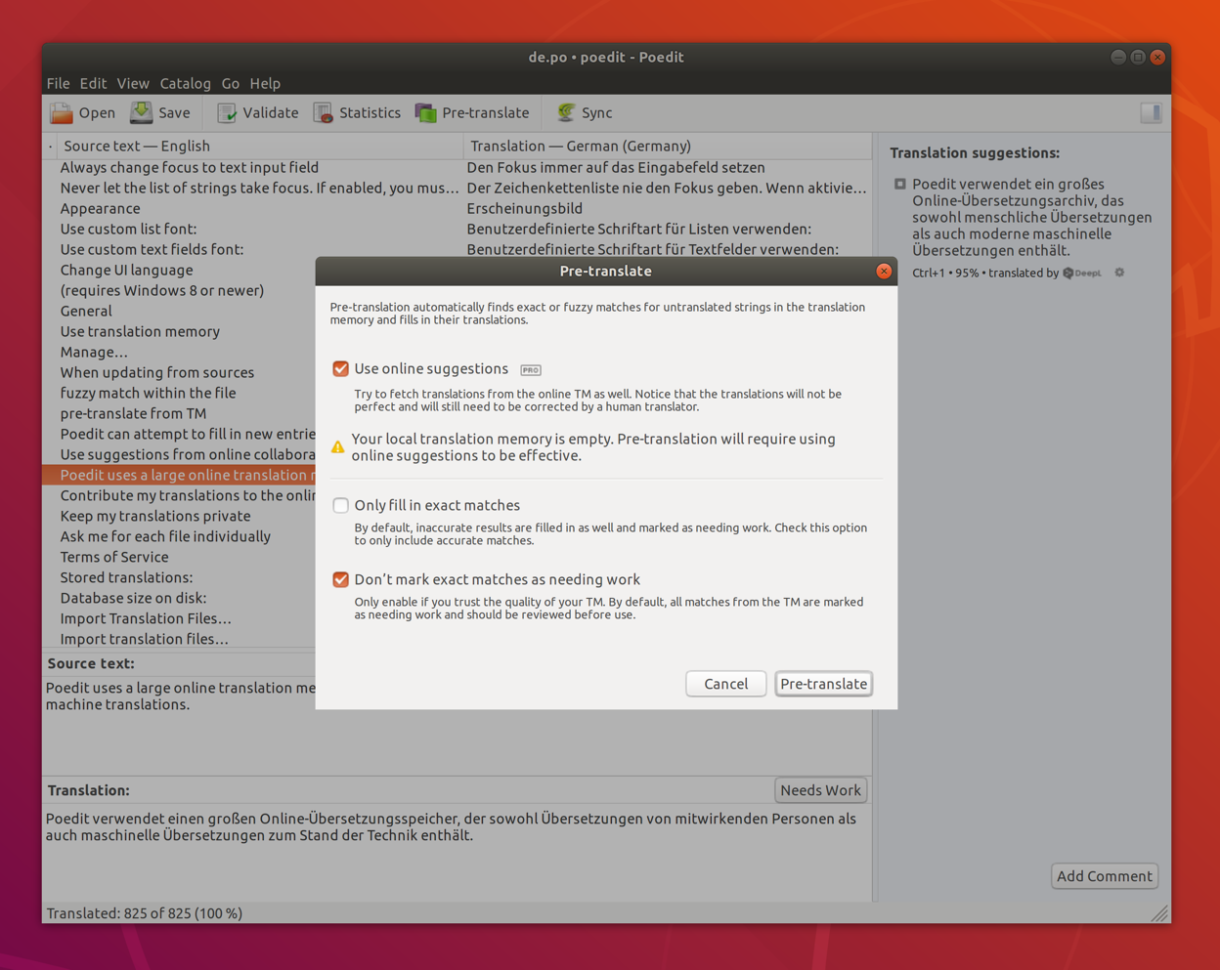Open the Catalog menu
The image size is (1220, 970).
tap(185, 83)
